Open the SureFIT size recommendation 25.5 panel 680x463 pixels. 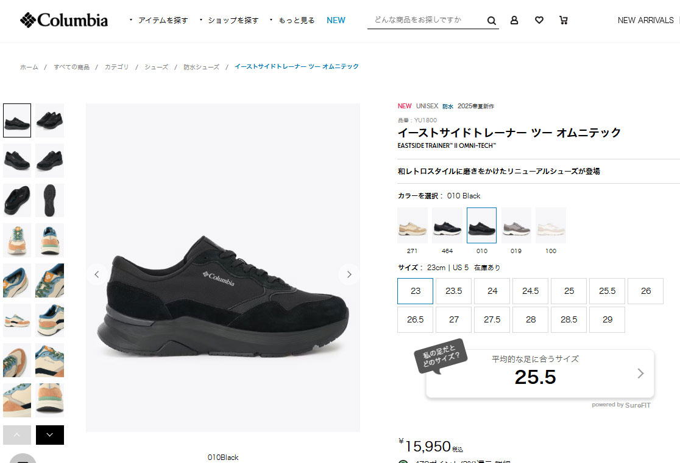(x=540, y=374)
